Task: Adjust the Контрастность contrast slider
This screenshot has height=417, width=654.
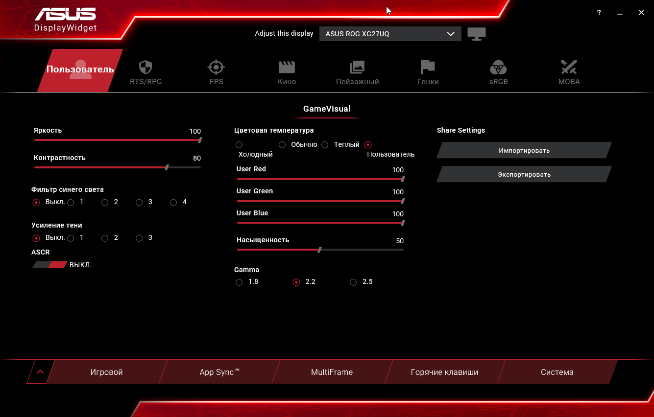Action: tap(118, 167)
